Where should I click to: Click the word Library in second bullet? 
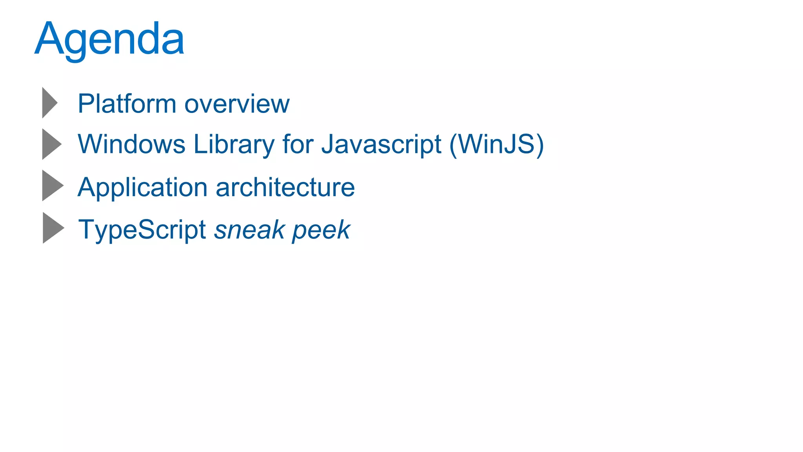coord(234,144)
